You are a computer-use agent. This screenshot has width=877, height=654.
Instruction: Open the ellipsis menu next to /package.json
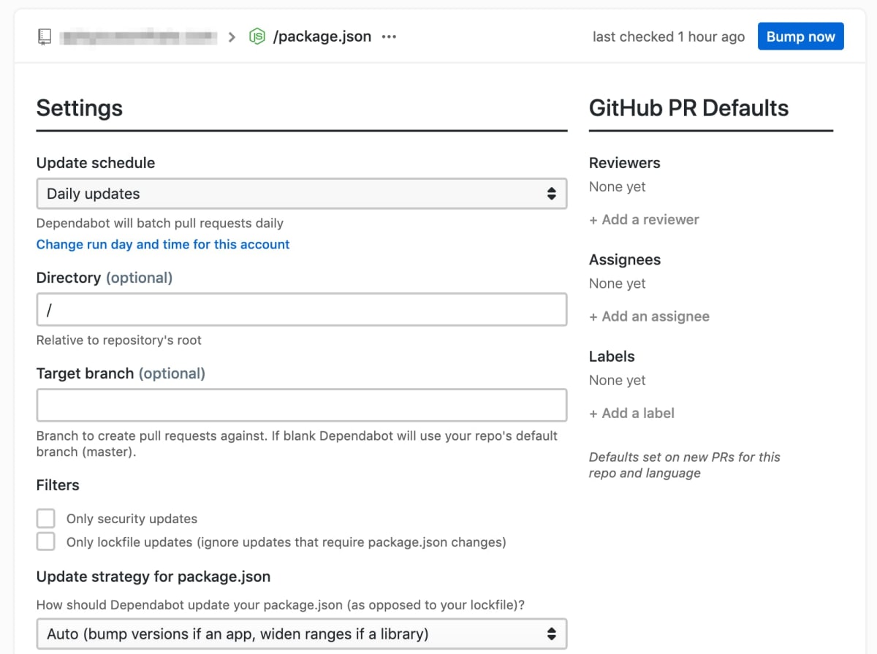[x=388, y=37]
